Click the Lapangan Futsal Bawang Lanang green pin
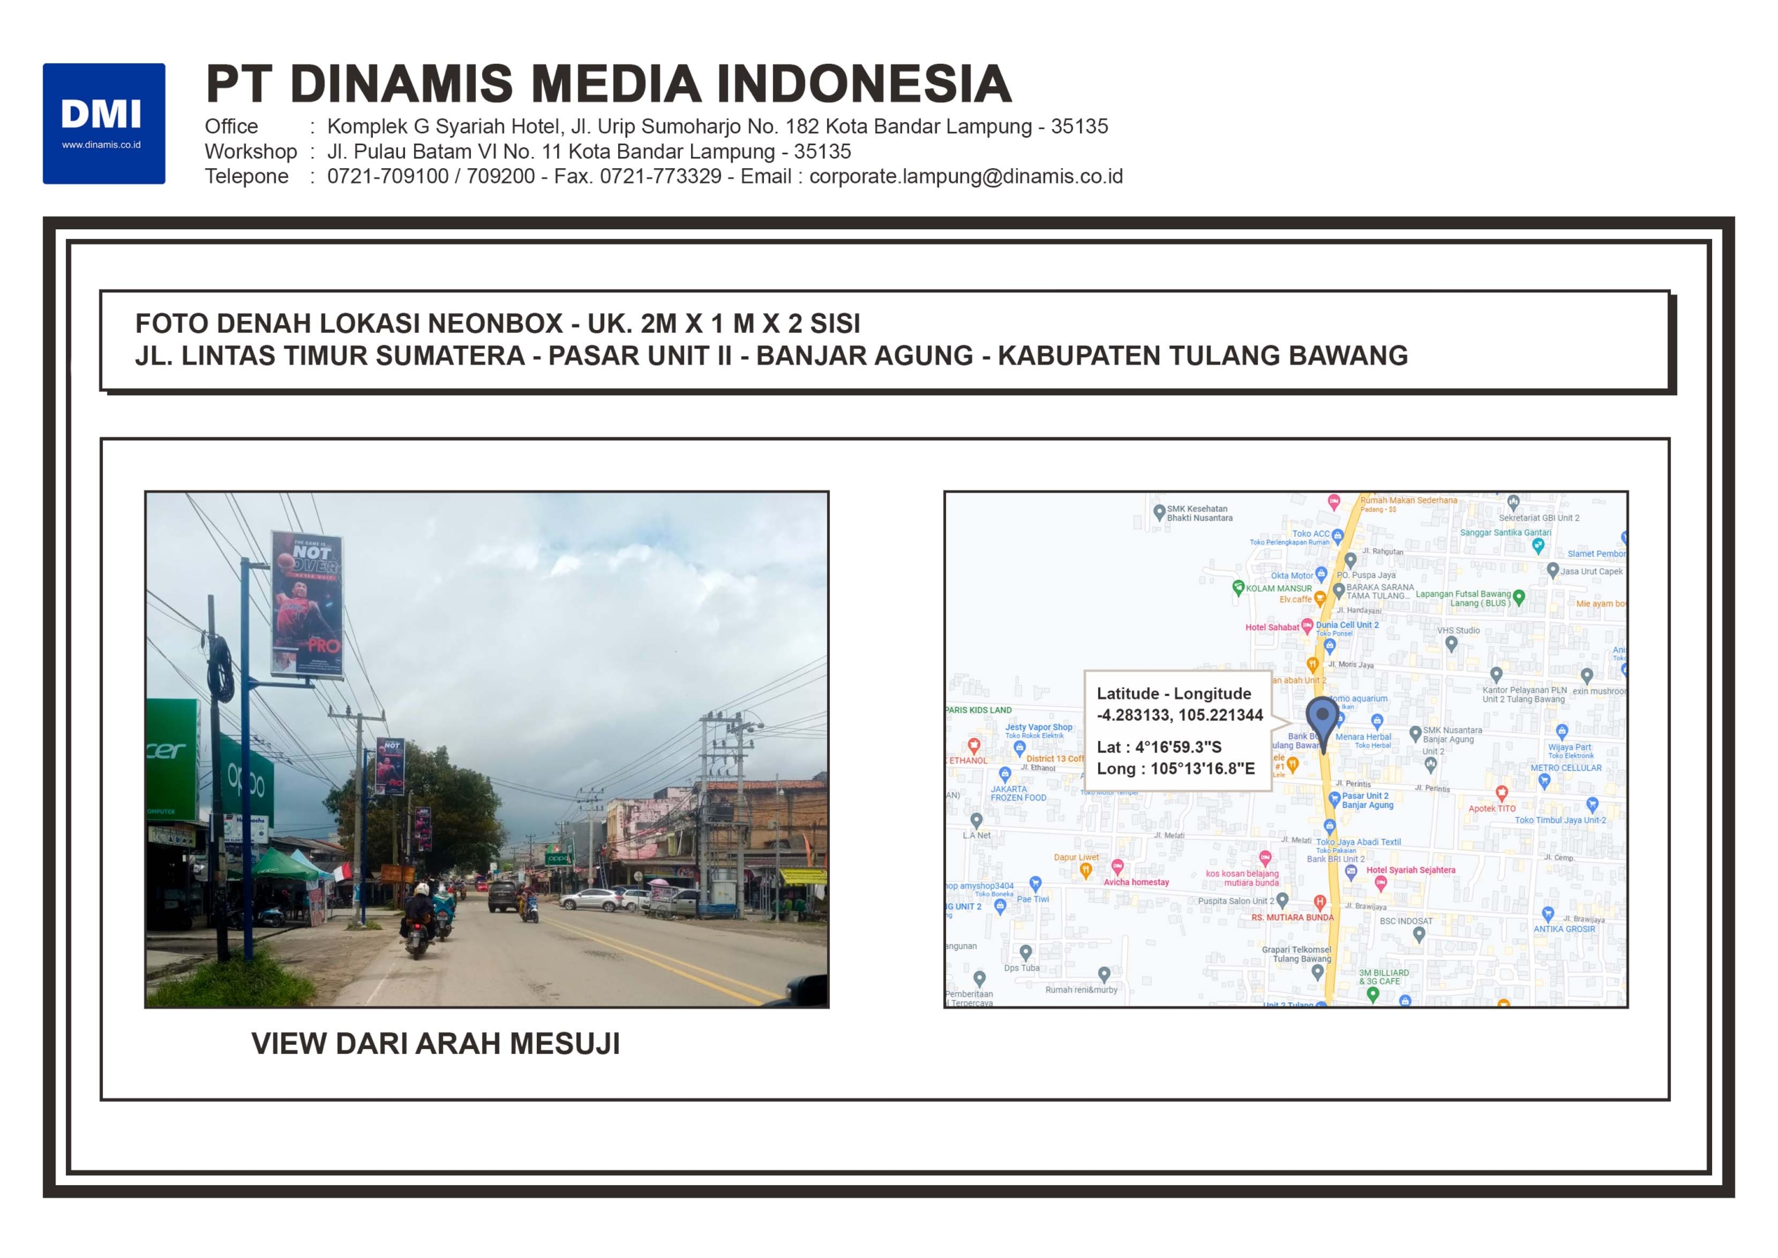Screen dimensions: 1778x1258 pos(1518,597)
